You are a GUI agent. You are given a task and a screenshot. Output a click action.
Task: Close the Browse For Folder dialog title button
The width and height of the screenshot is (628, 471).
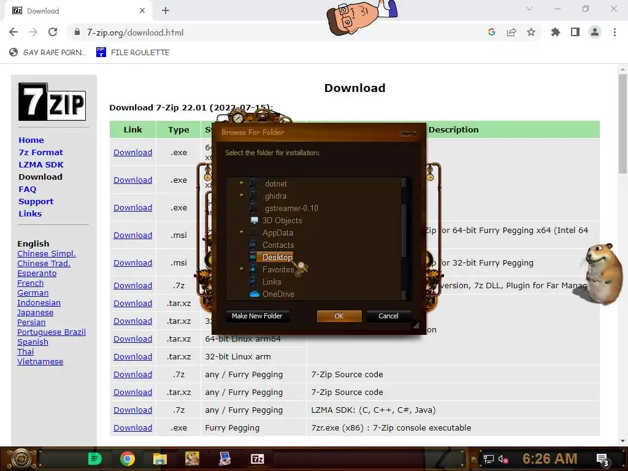(x=408, y=133)
